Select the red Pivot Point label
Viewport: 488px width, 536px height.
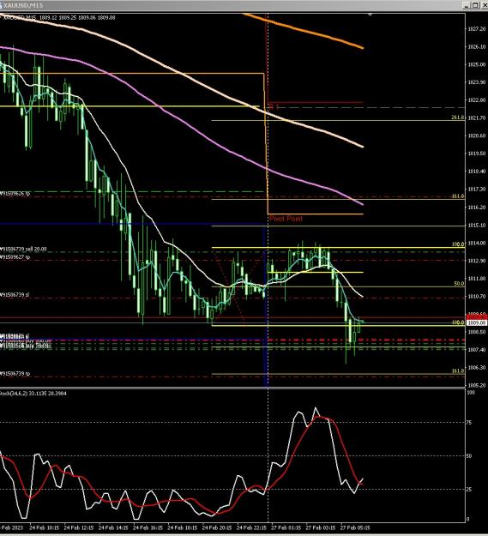point(286,219)
